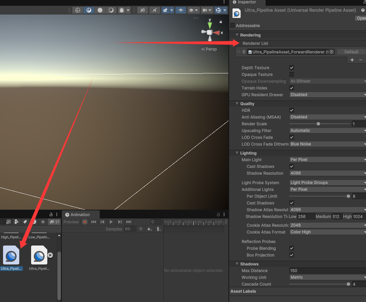Click the Cascade Count slider handle
This screenshot has width=366, height=302.
348,284
